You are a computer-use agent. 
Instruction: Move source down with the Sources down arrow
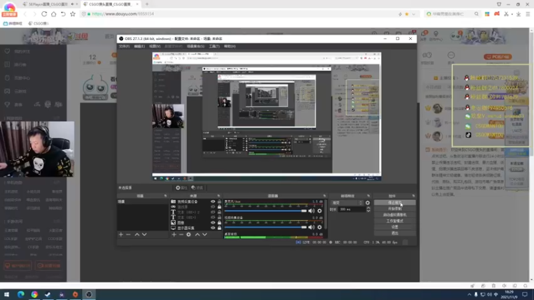[205, 235]
